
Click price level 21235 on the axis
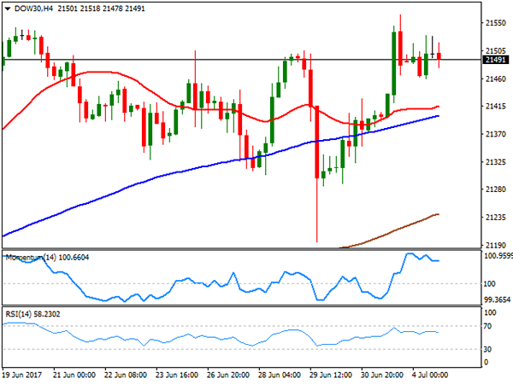coord(496,217)
